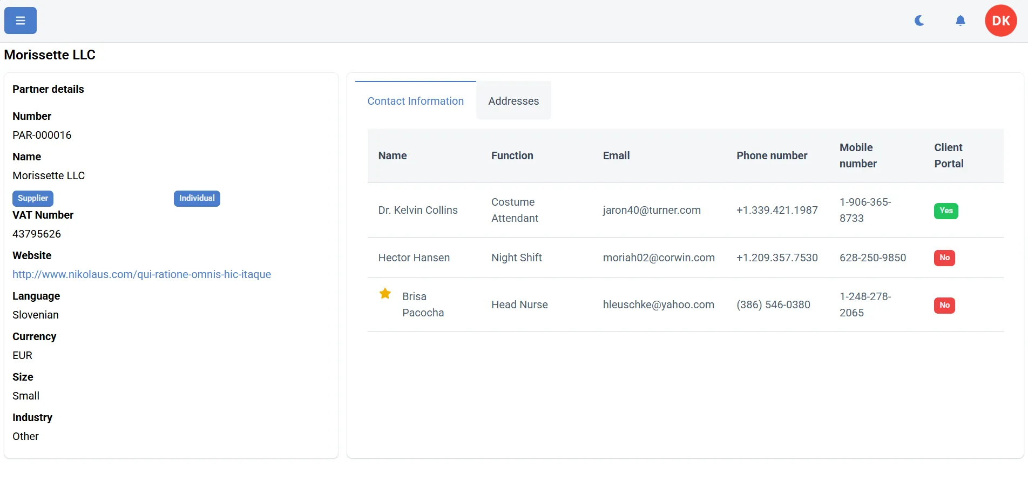Viewport: 1028px width, 494px height.
Task: Click email jaron40@turner.com
Action: coord(652,210)
